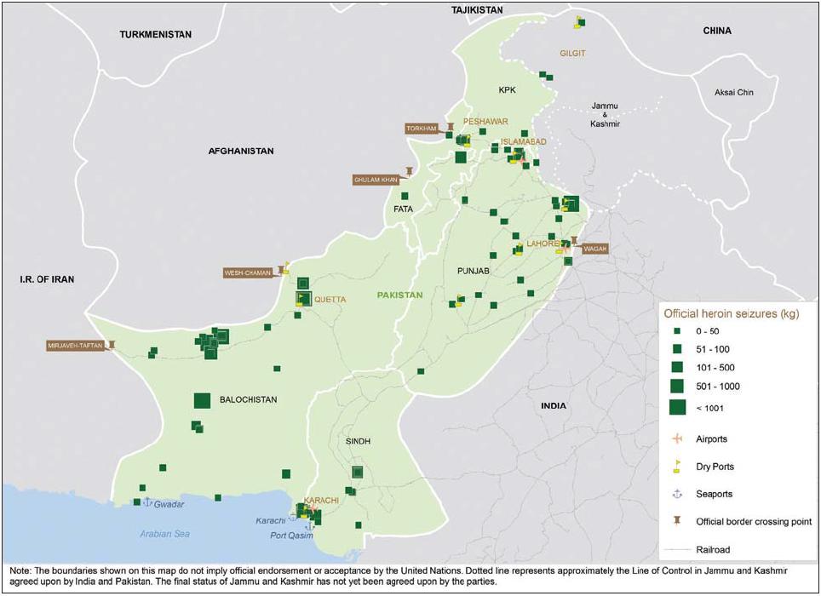821x596 pixels.
Task: Click the largest legend square for < 1001
Action: click(x=677, y=408)
